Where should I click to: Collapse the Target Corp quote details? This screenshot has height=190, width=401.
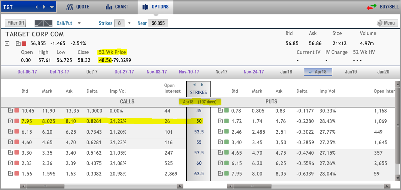coord(7,44)
